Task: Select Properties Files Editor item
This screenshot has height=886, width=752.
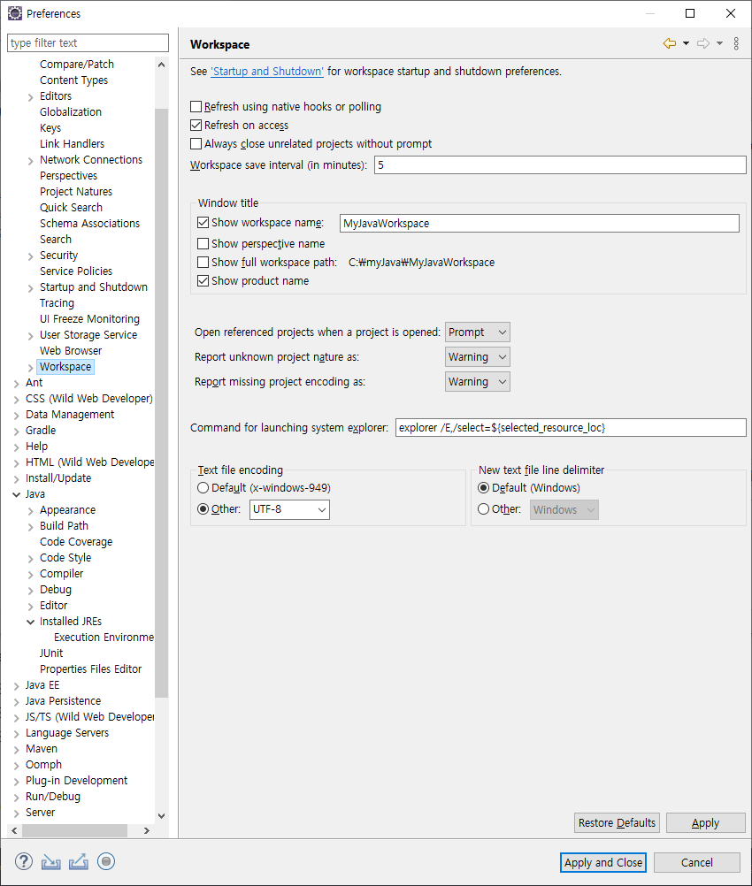Action: click(x=90, y=669)
